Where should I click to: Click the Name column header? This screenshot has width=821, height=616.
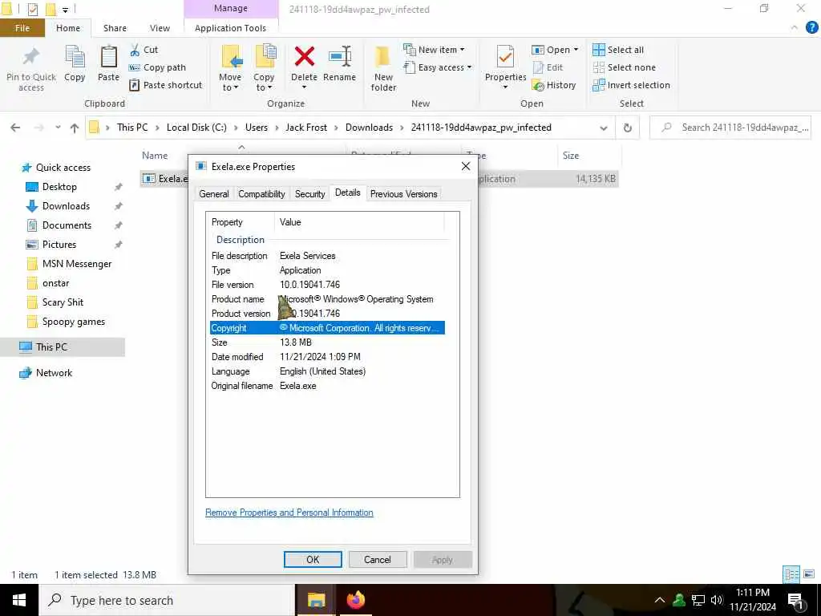coord(155,156)
